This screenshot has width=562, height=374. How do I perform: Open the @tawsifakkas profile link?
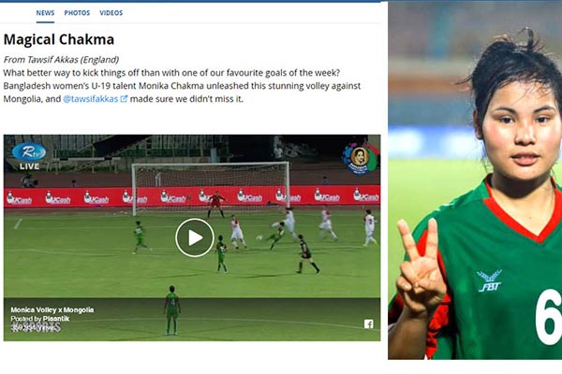(x=91, y=99)
